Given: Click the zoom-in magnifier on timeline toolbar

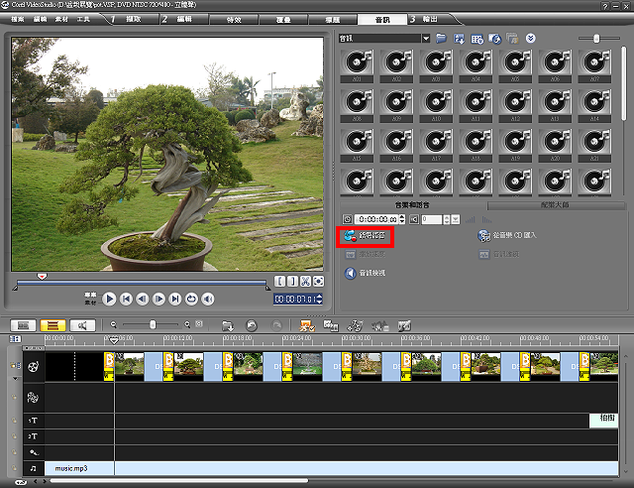Looking at the screenshot, I should pyautogui.click(x=187, y=324).
